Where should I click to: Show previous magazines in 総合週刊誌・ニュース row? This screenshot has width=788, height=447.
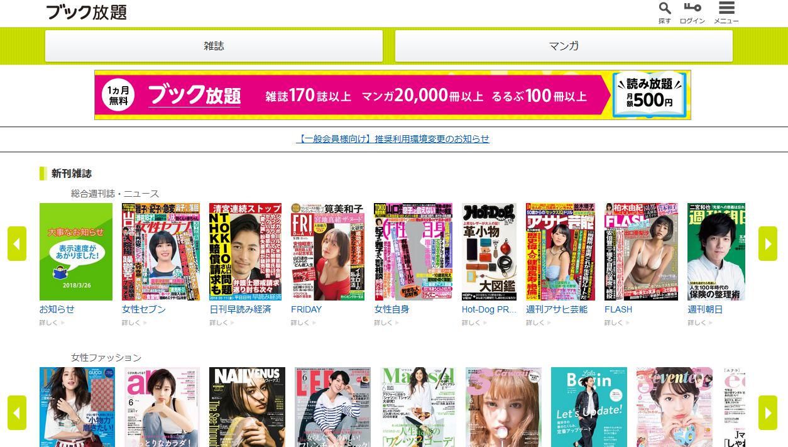coord(17,243)
